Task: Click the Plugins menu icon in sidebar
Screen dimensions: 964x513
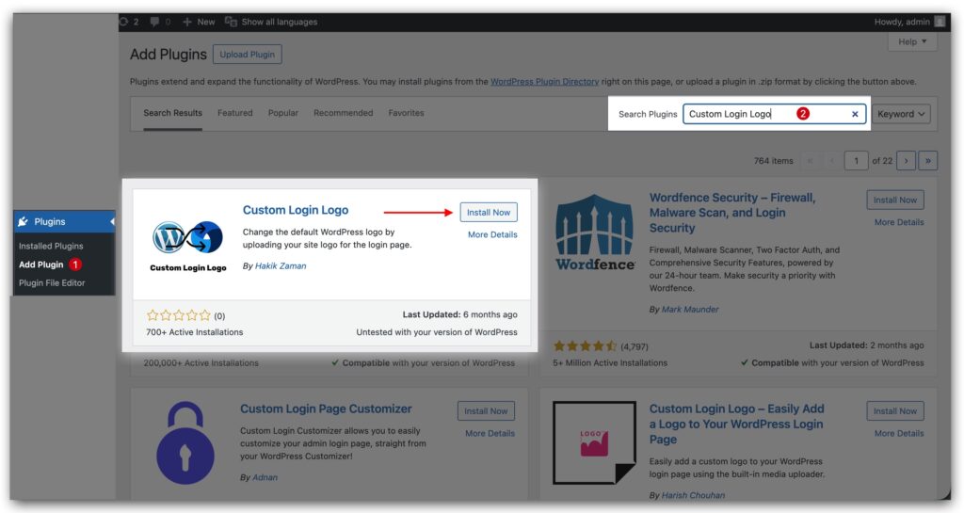Action: click(23, 221)
